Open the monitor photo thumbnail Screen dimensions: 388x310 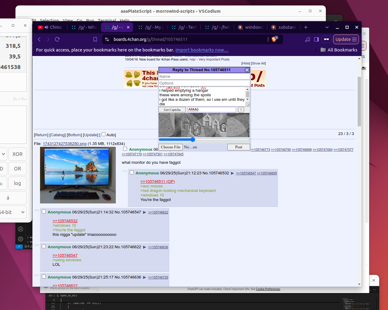coord(78,175)
